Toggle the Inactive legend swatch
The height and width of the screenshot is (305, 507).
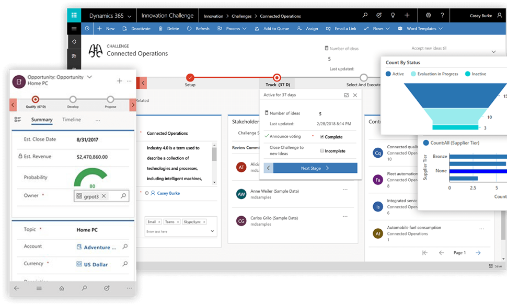point(468,74)
